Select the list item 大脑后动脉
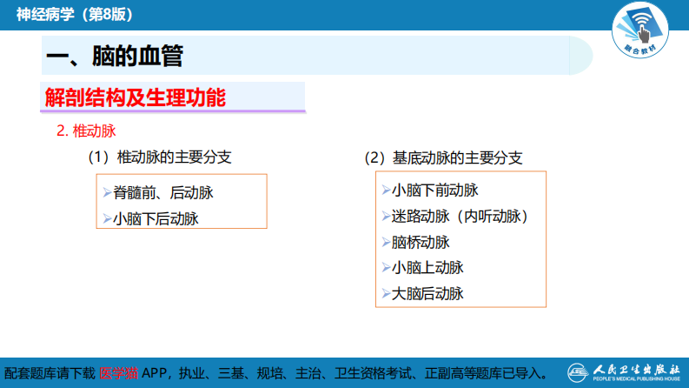This screenshot has width=689, height=388. [x=427, y=293]
